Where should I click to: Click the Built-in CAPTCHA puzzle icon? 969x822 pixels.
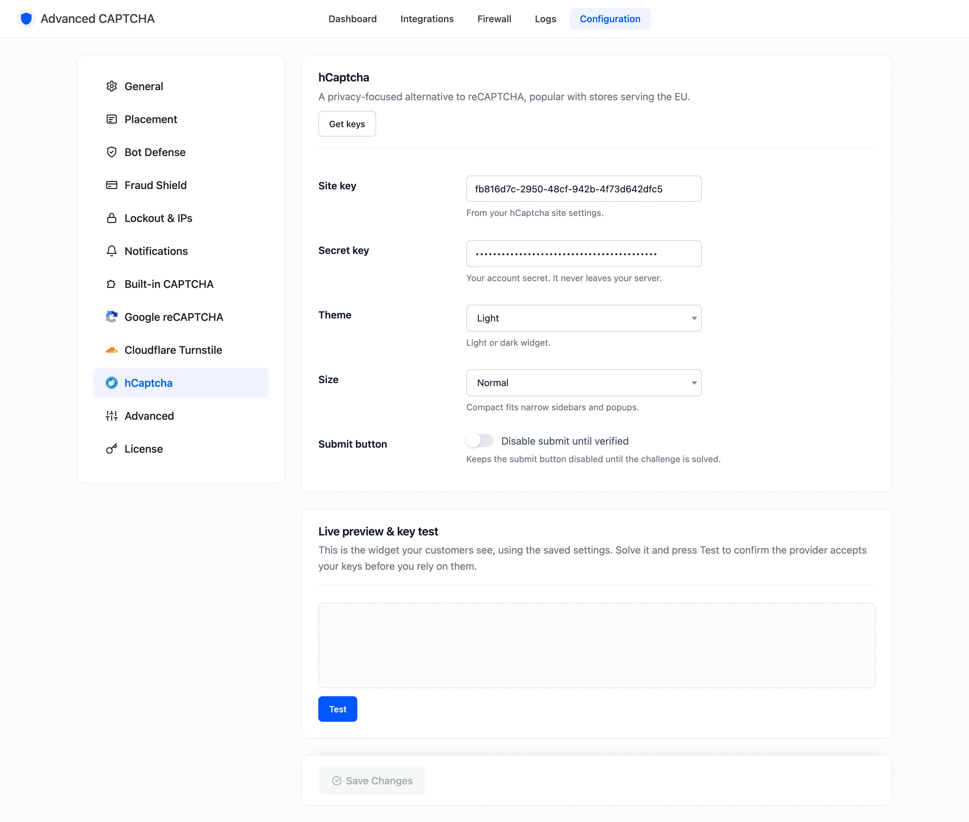[111, 284]
